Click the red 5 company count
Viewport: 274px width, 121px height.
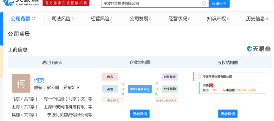point(44,88)
